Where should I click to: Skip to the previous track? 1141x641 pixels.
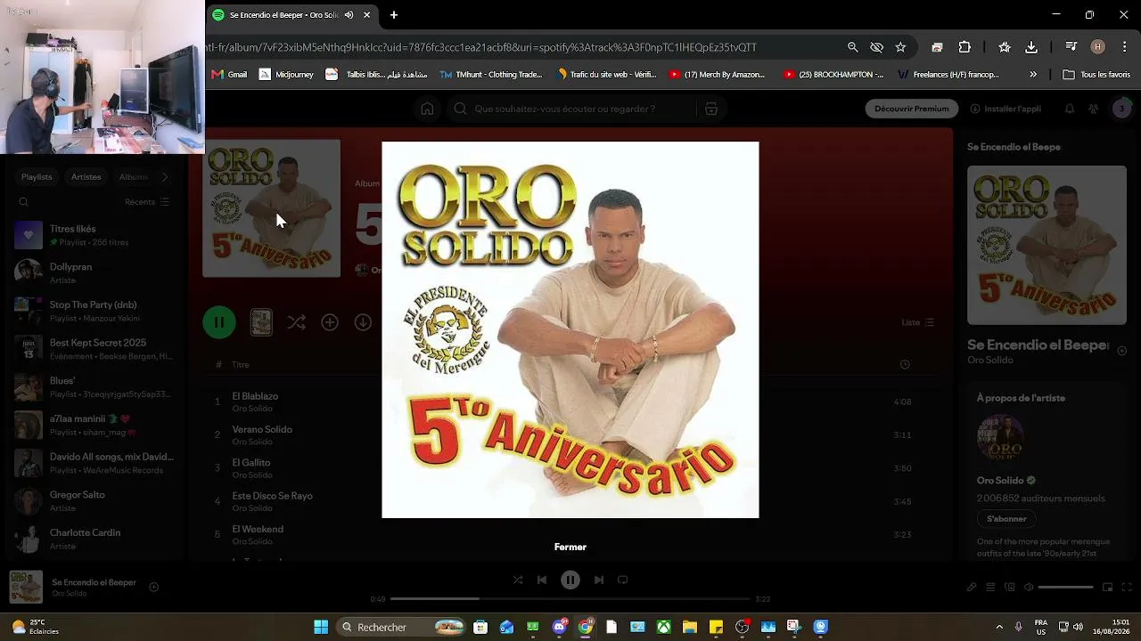pyautogui.click(x=542, y=580)
